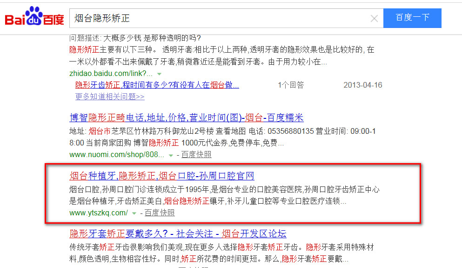Open 百度快照 for the nuomi.com result

196,154
